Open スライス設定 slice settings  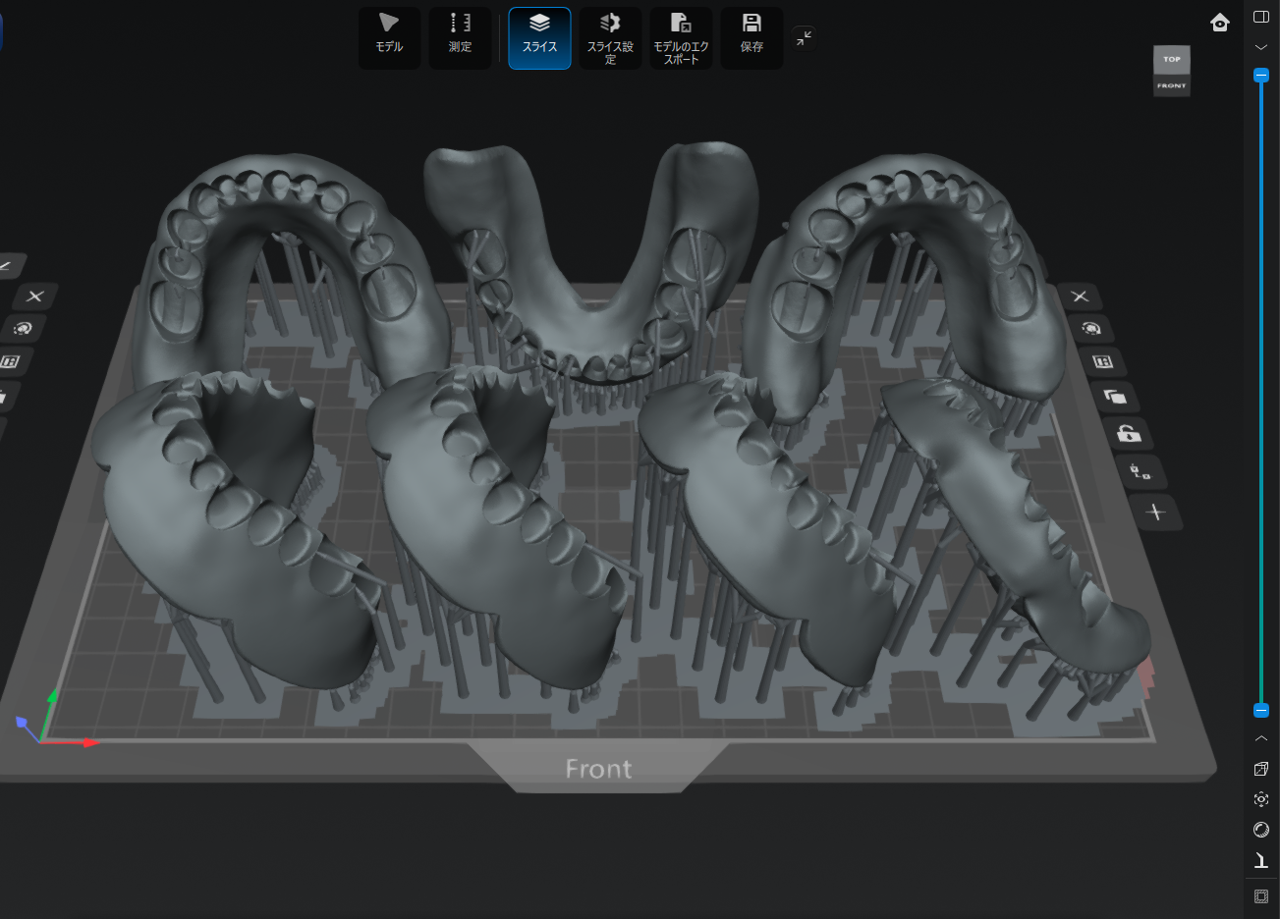tap(610, 37)
